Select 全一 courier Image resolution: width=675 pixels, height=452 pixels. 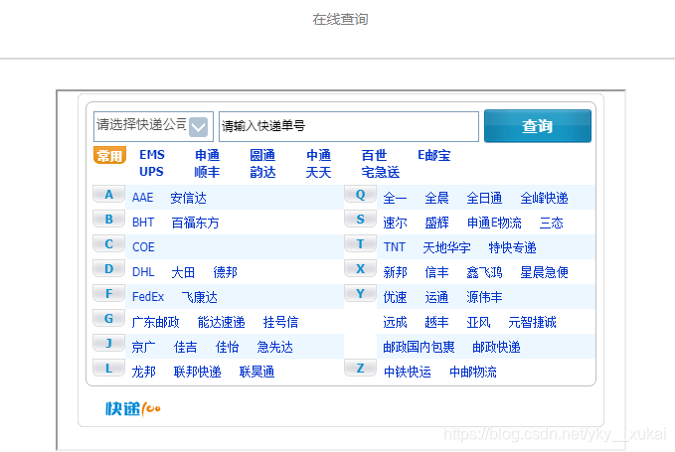(x=395, y=198)
